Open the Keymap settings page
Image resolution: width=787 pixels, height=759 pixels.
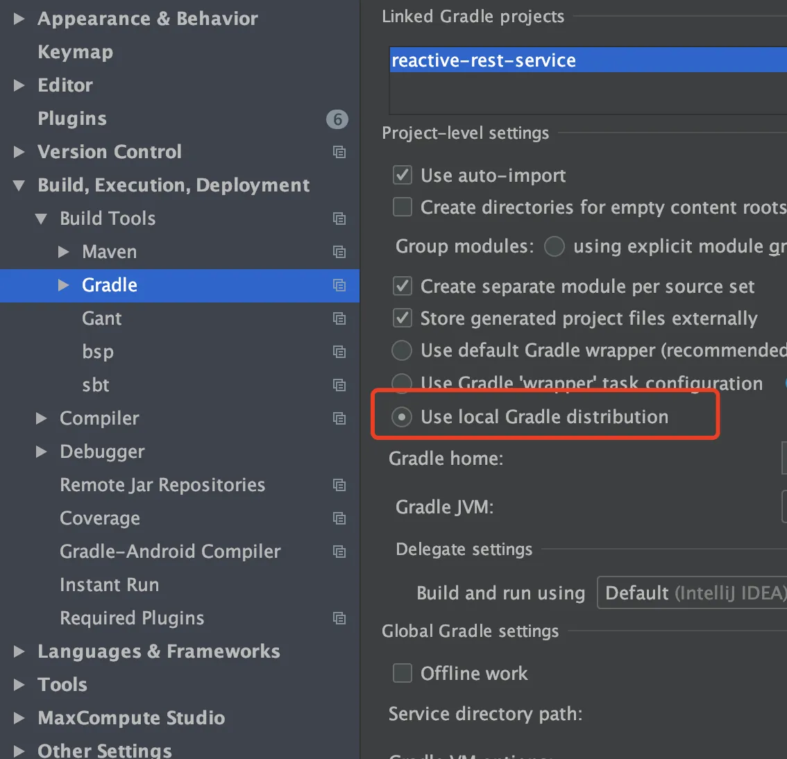[x=75, y=52]
